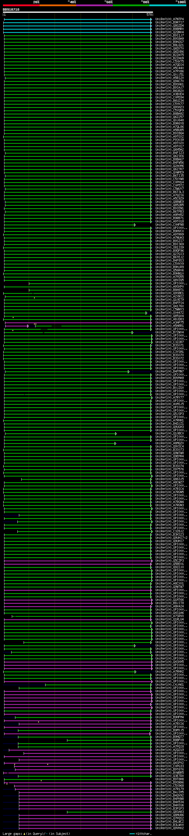Click the orange ~40% identity legend bar
Viewport: 189px width, 836px height.
58,5
